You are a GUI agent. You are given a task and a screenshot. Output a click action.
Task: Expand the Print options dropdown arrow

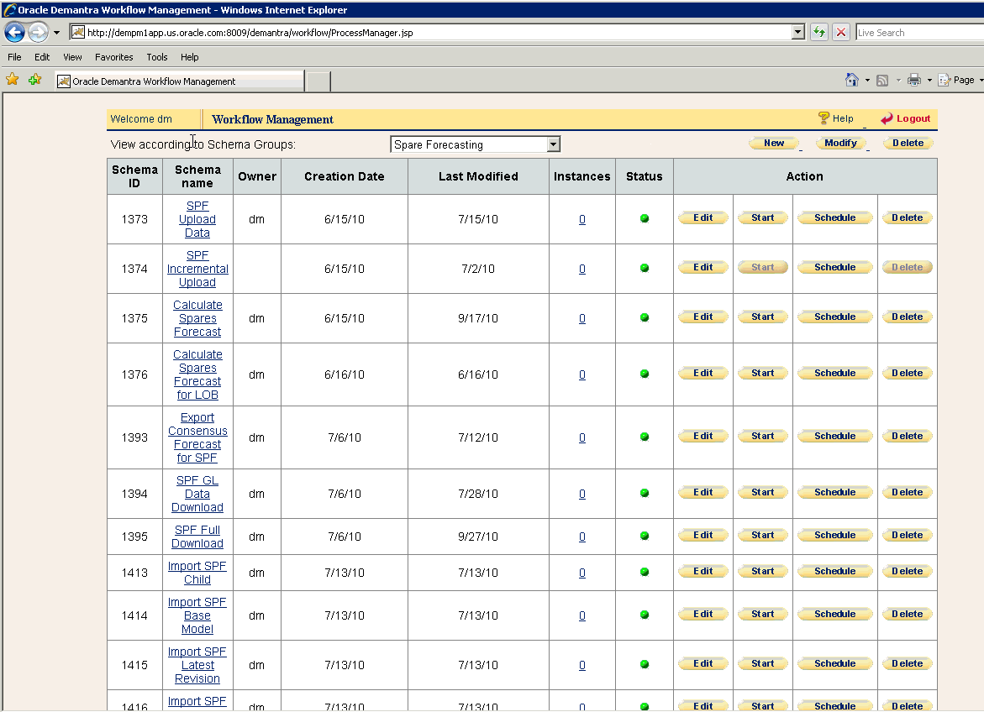pos(929,81)
